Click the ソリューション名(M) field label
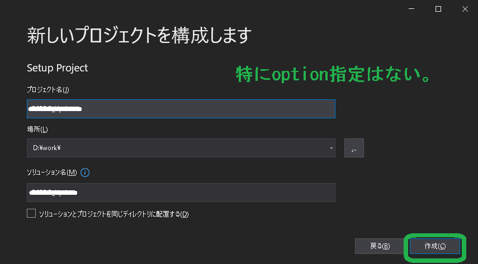Image resolution: width=478 pixels, height=264 pixels. pos(52,172)
